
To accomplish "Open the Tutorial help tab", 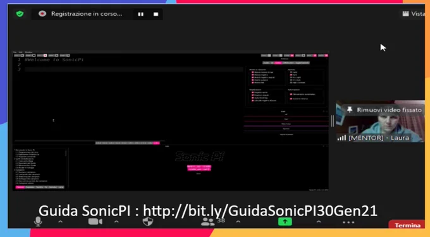I will 20,187.
